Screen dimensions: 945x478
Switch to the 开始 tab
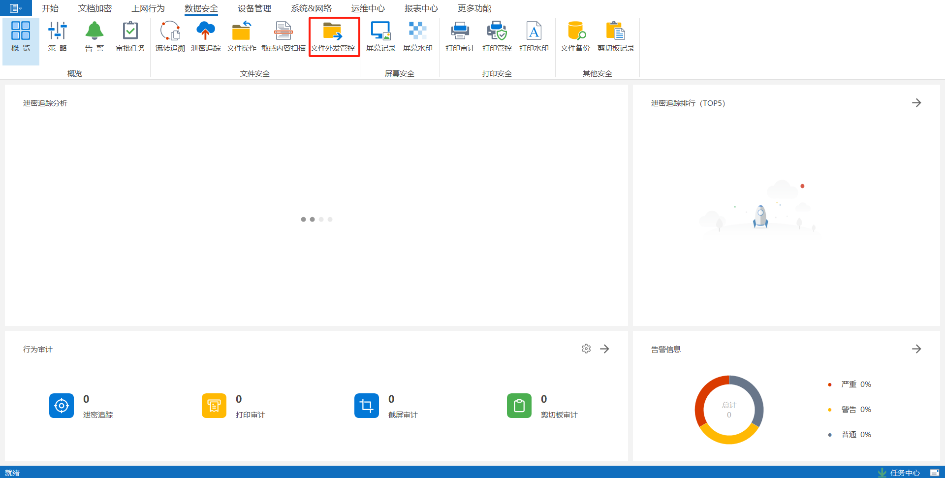[x=50, y=8]
